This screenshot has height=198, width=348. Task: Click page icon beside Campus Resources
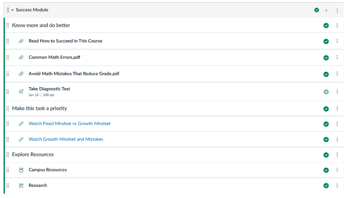coord(21,170)
